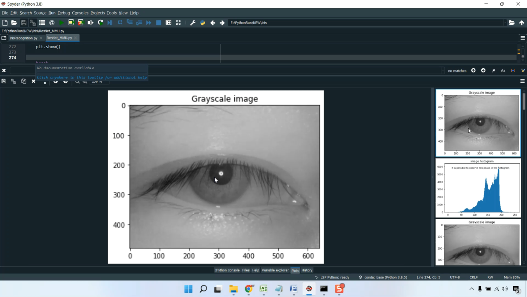
Task: Click the tooltip link for additional help
Action: [x=92, y=77]
